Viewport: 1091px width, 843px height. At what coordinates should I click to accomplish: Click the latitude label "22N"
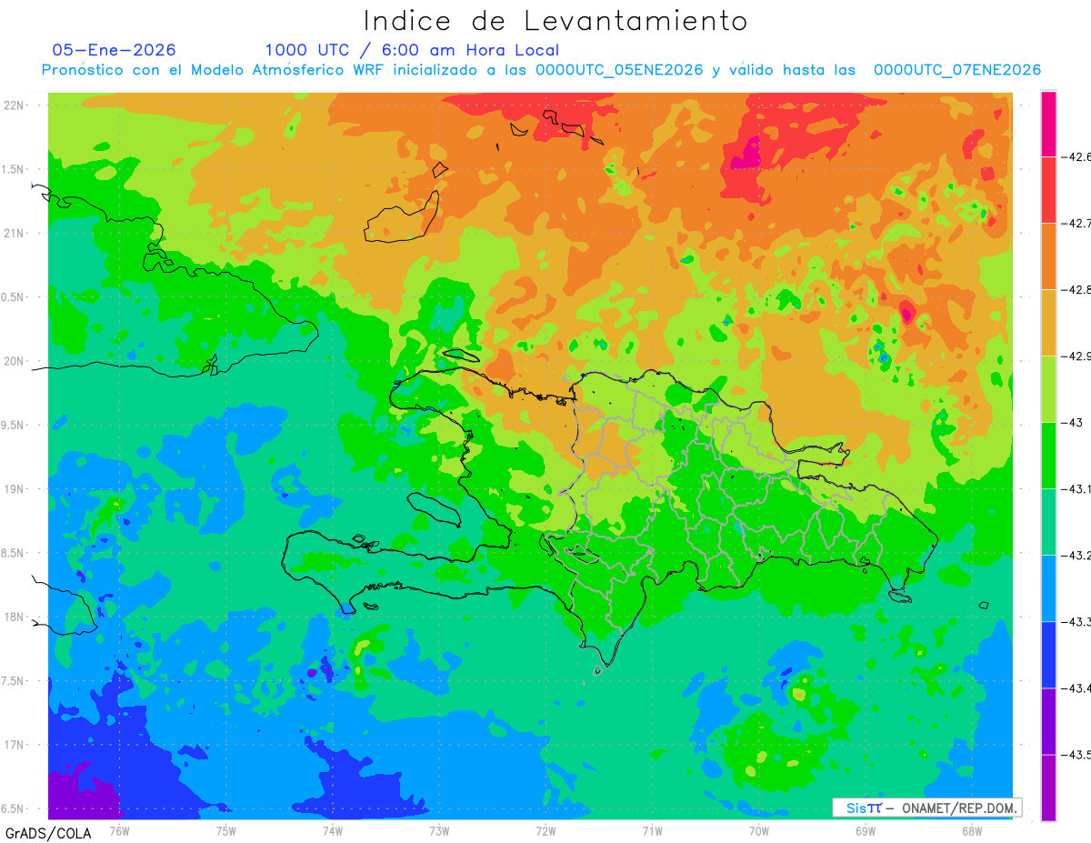point(14,105)
